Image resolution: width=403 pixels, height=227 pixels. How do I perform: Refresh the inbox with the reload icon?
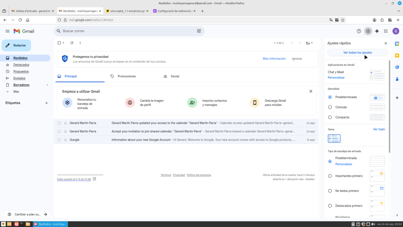click(x=72, y=43)
